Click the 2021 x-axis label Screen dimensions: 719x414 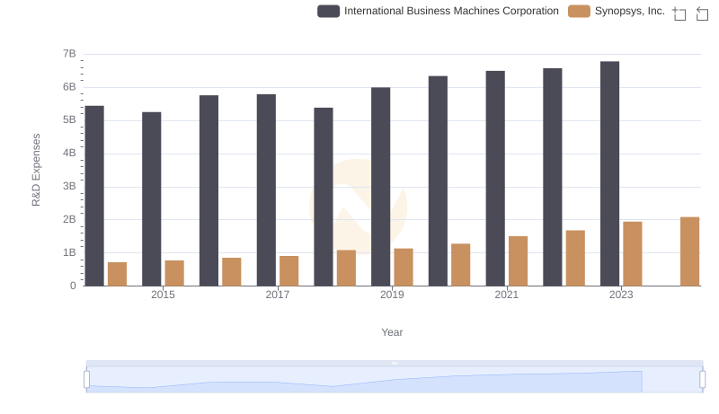507,295
